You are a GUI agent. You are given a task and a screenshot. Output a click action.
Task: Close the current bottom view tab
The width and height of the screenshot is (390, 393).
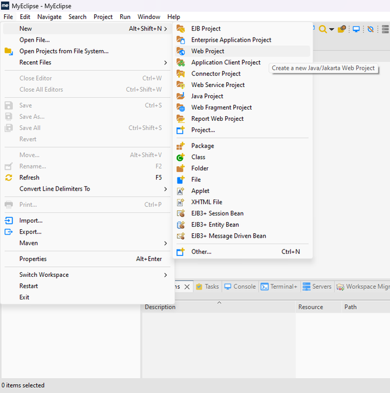[x=187, y=287]
